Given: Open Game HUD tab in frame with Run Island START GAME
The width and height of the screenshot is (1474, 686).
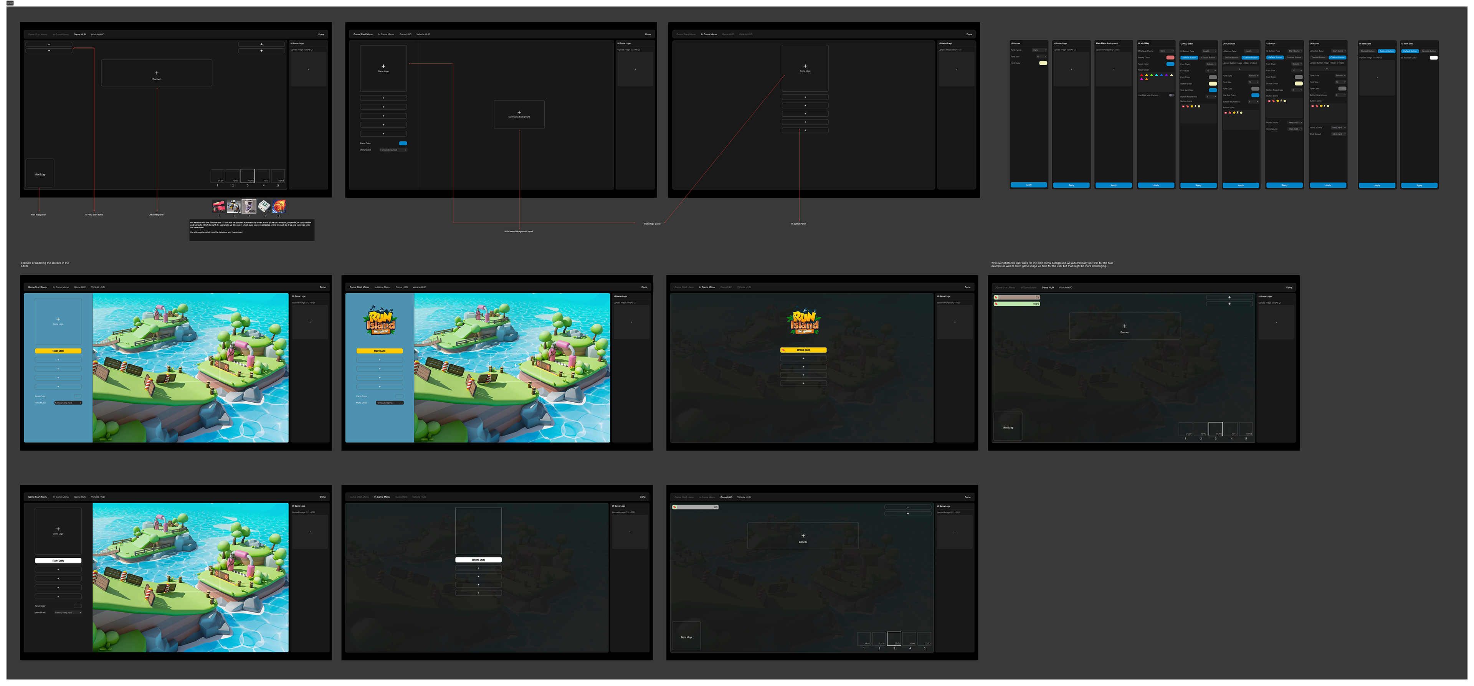Looking at the screenshot, I should click(x=402, y=287).
